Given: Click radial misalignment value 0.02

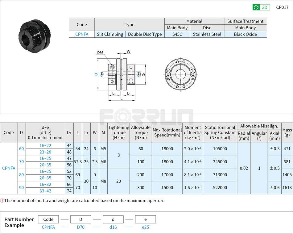Looking at the screenshot, I should (244, 168).
